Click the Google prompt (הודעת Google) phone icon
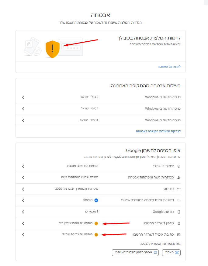208x266 pixels. pos(179,212)
